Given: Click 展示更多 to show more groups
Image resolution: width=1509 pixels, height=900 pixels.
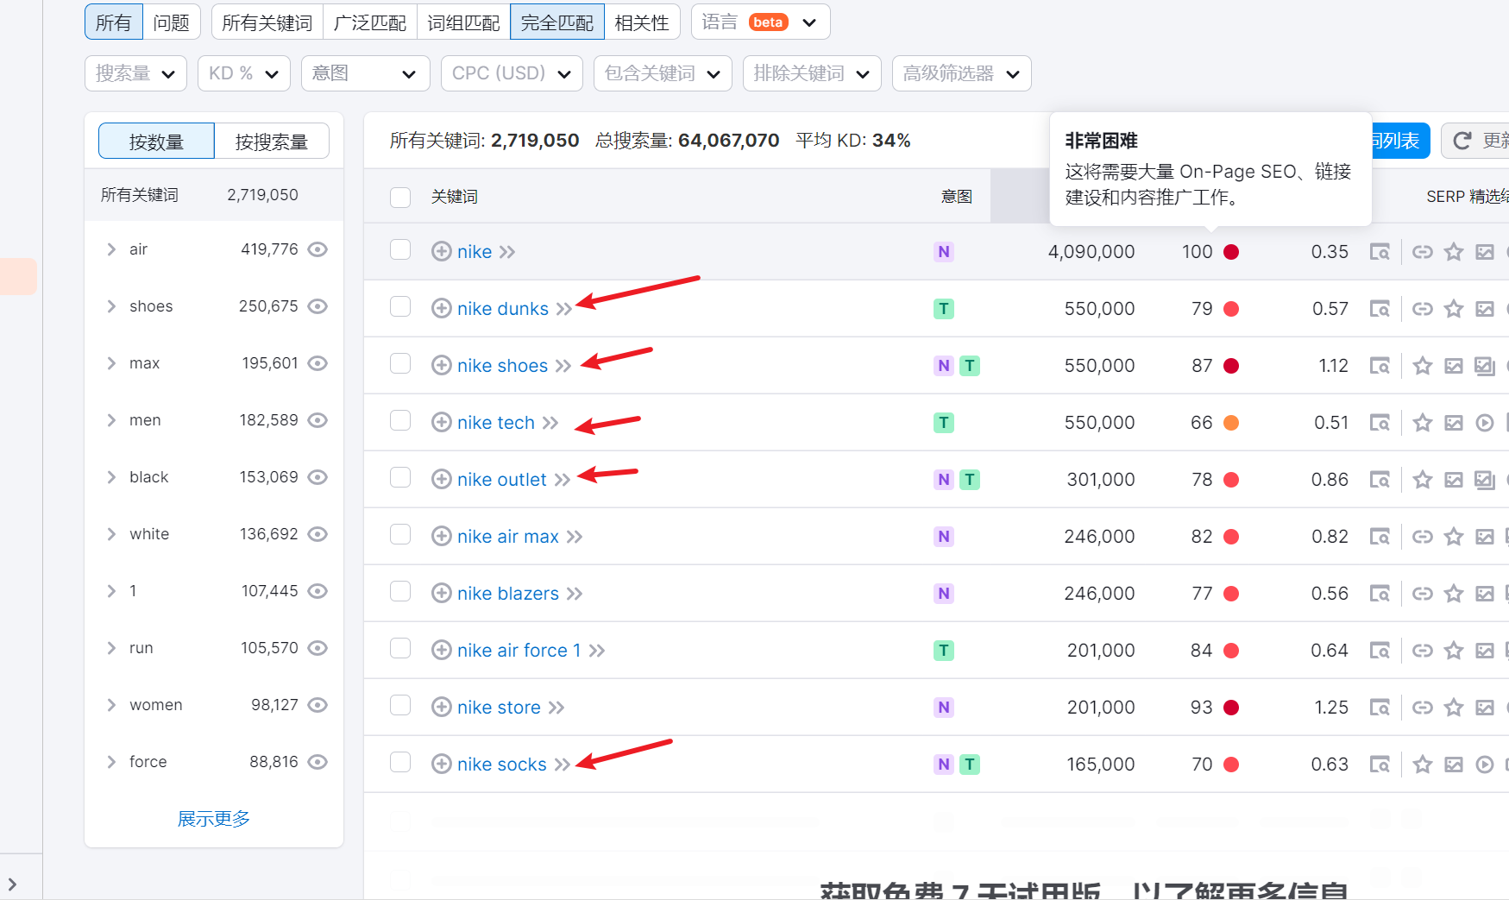Looking at the screenshot, I should point(213,818).
